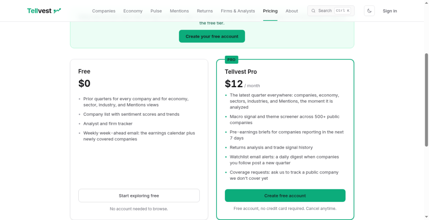
Task: Select the Pricing tab
Action: coord(270,11)
